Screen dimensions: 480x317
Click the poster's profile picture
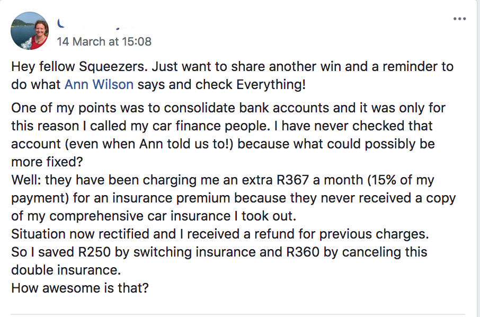(x=29, y=31)
